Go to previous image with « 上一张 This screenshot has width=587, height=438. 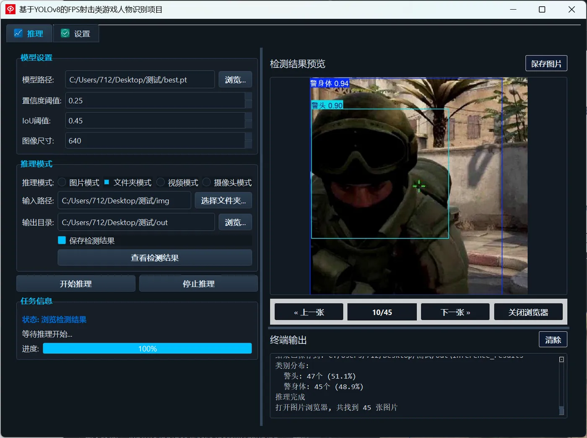(x=309, y=312)
